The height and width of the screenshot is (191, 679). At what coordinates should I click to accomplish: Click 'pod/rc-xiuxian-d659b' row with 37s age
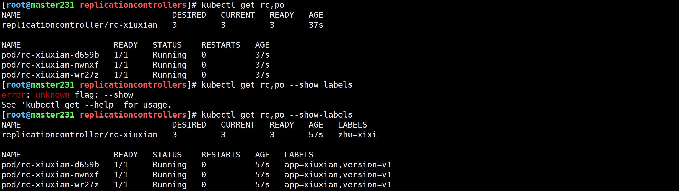click(x=136, y=55)
